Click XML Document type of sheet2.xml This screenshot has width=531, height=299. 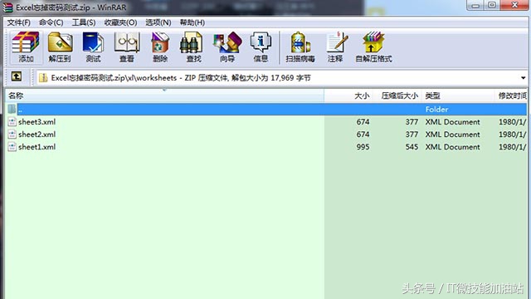click(452, 135)
